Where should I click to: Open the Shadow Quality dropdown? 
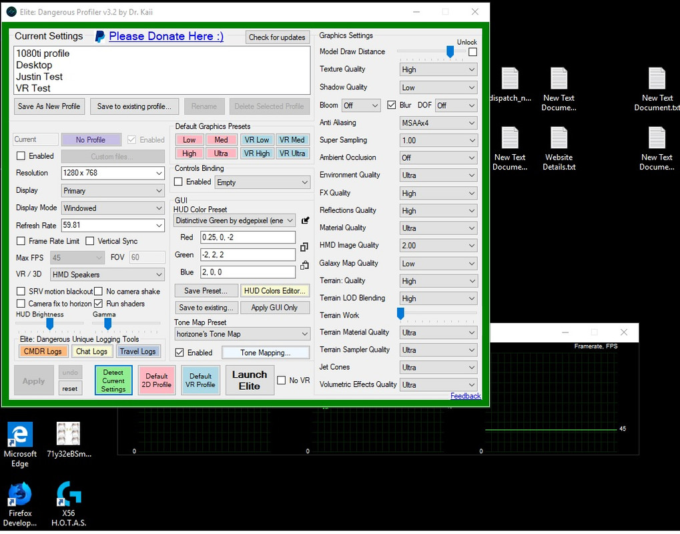point(438,87)
